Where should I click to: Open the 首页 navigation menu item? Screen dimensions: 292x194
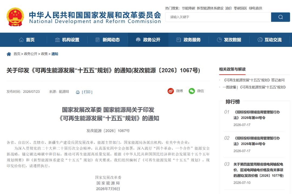click(30, 40)
